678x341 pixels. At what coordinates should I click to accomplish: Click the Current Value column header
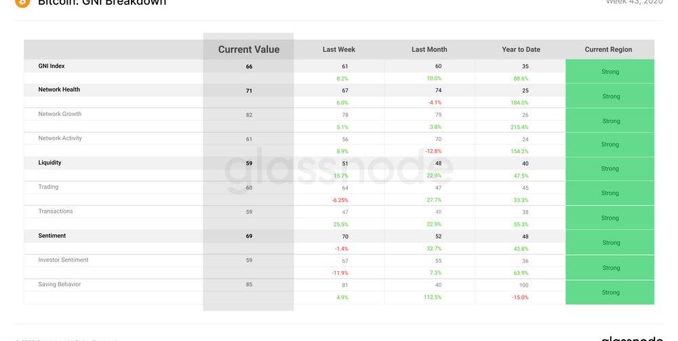(248, 49)
